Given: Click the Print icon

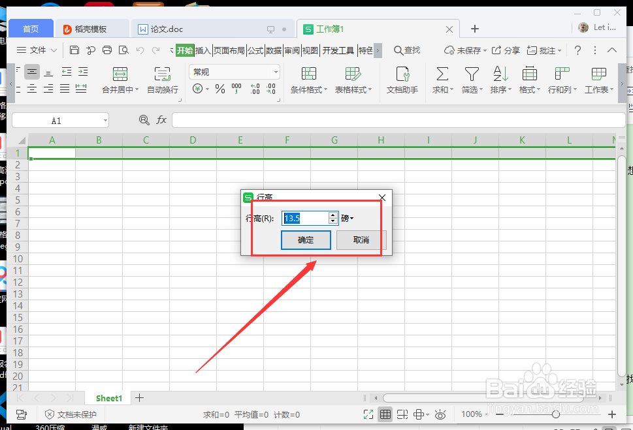Looking at the screenshot, I should (107, 50).
